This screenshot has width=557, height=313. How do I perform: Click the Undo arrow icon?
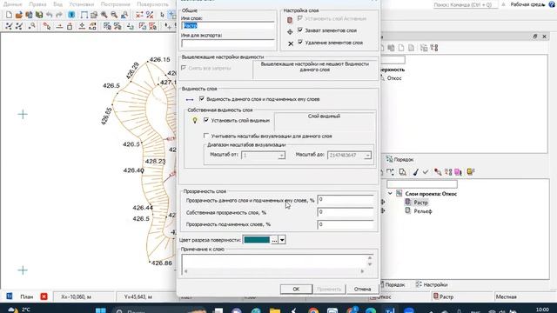tap(50, 15)
